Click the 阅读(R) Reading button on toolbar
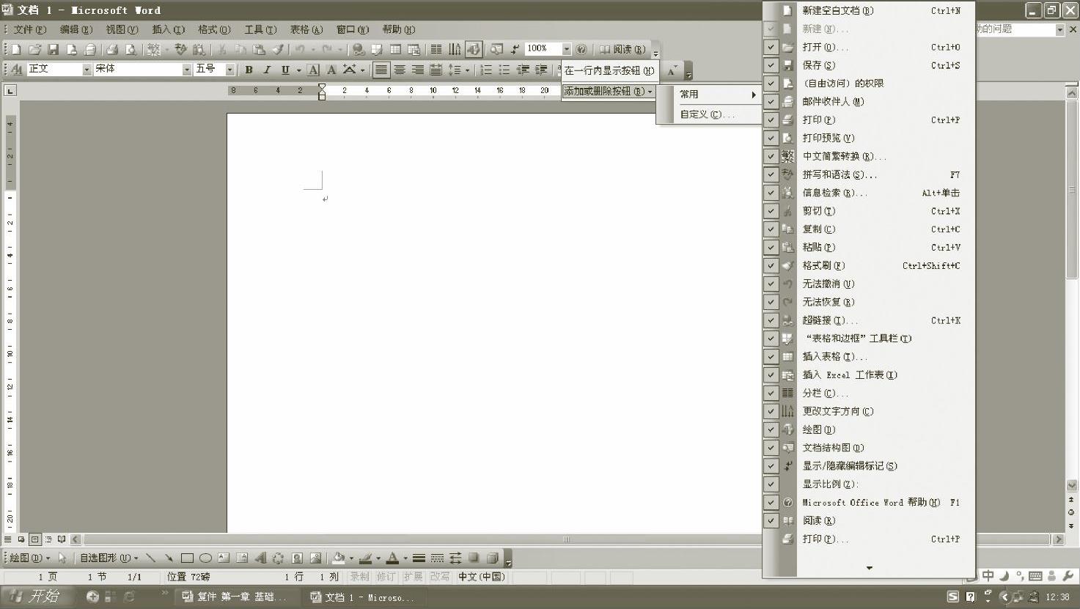The height and width of the screenshot is (609, 1080). coord(623,49)
